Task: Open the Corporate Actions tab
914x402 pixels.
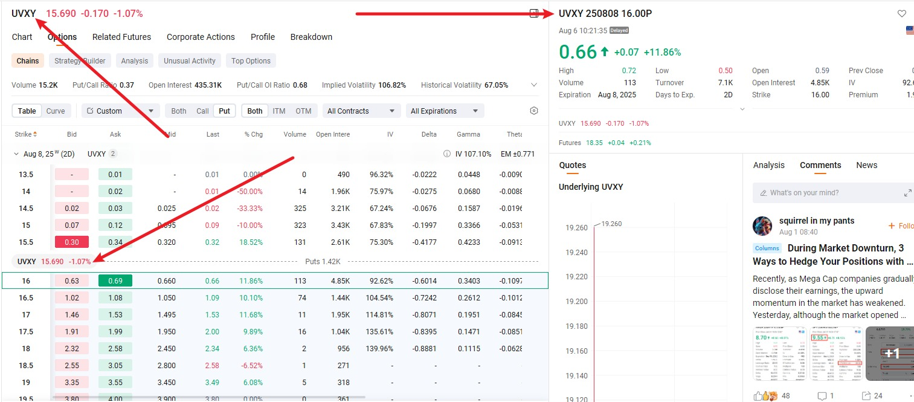Action: [201, 37]
